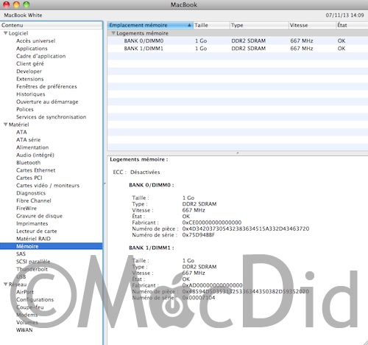
Task: Select Polices in the sidebar
Action: tap(25, 109)
